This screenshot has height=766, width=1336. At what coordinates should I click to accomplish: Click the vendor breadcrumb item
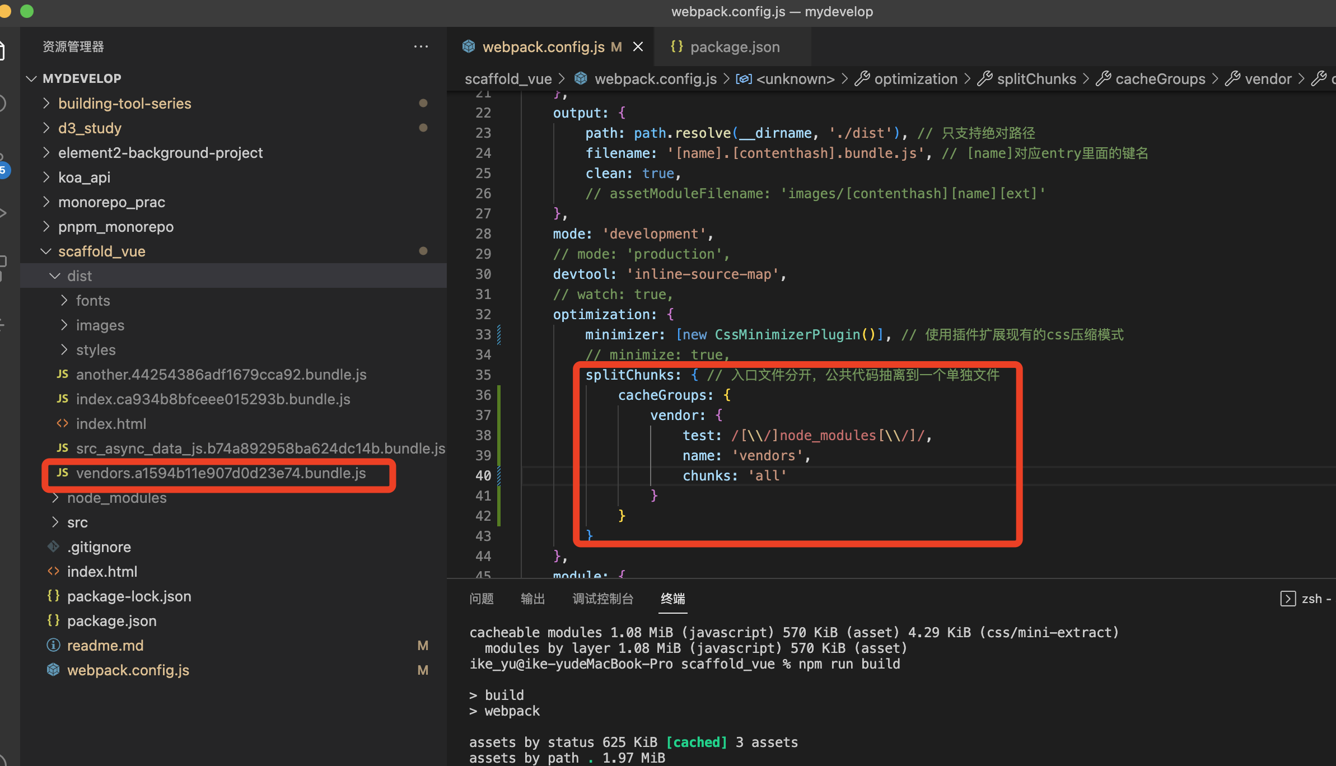pos(1268,79)
